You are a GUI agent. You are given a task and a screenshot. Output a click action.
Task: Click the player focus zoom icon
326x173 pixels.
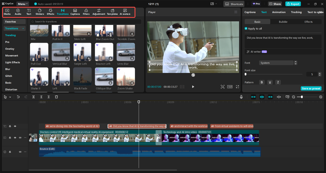[223, 87]
